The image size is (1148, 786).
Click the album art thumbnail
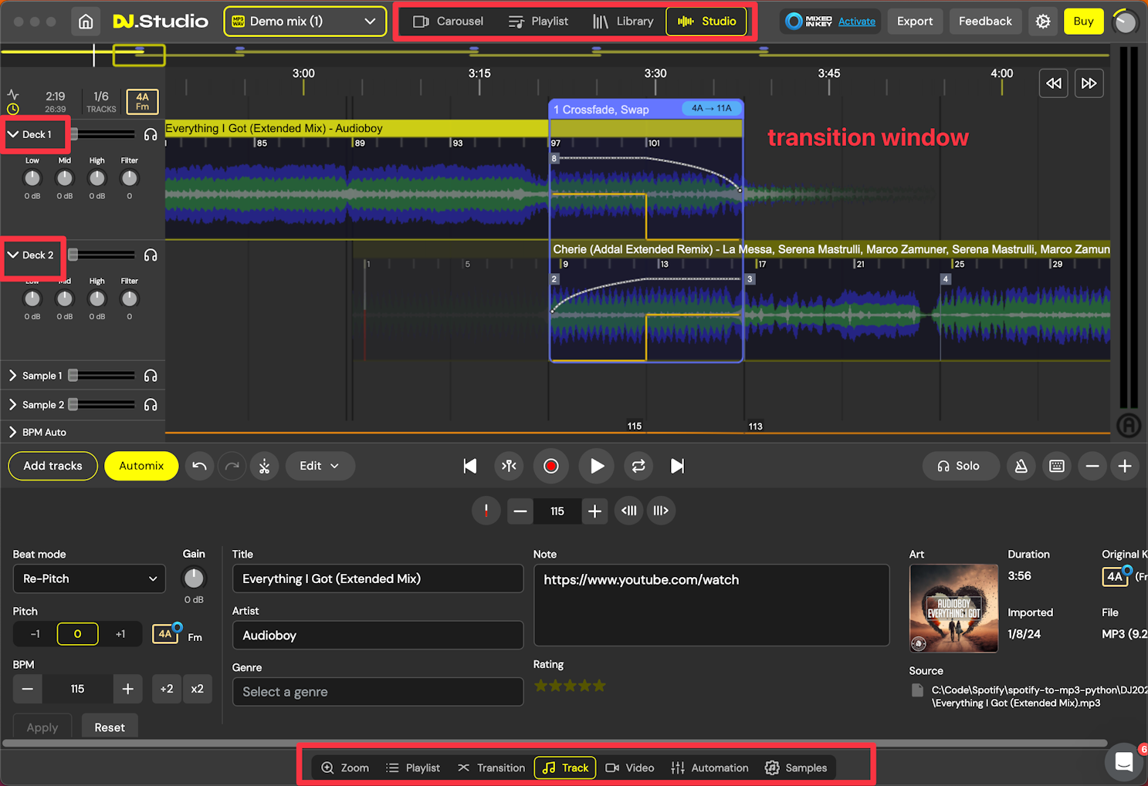pyautogui.click(x=953, y=609)
